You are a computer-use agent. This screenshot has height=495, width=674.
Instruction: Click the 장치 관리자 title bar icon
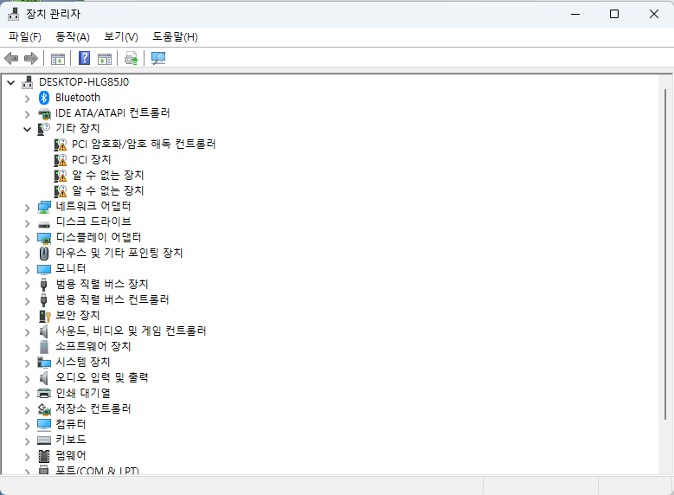pos(13,14)
